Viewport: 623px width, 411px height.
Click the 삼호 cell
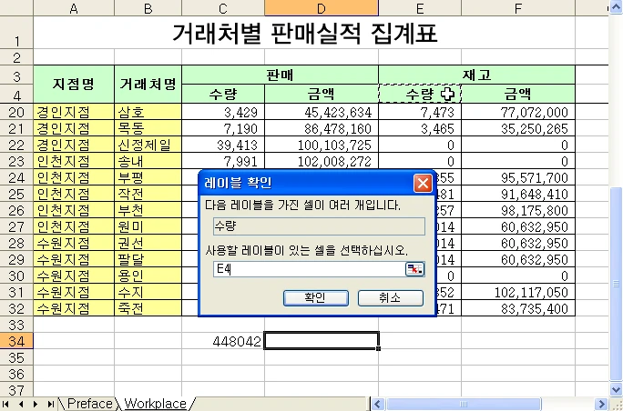(x=148, y=112)
